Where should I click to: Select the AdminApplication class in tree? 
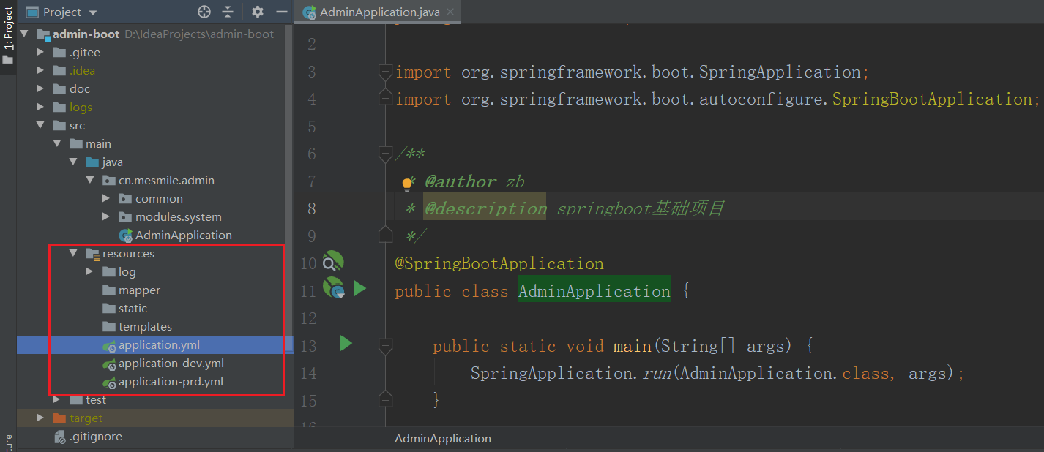183,236
